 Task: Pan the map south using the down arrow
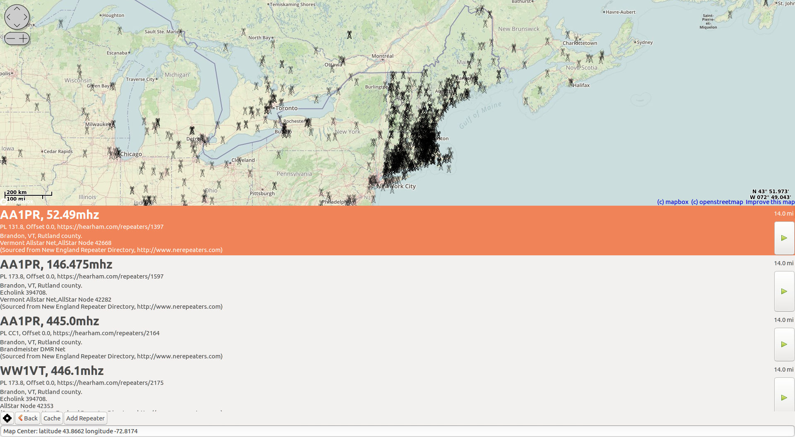17,26
